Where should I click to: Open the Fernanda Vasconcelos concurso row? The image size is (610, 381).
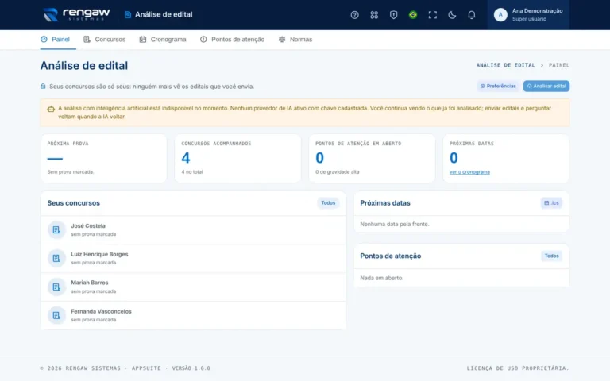pyautogui.click(x=193, y=315)
